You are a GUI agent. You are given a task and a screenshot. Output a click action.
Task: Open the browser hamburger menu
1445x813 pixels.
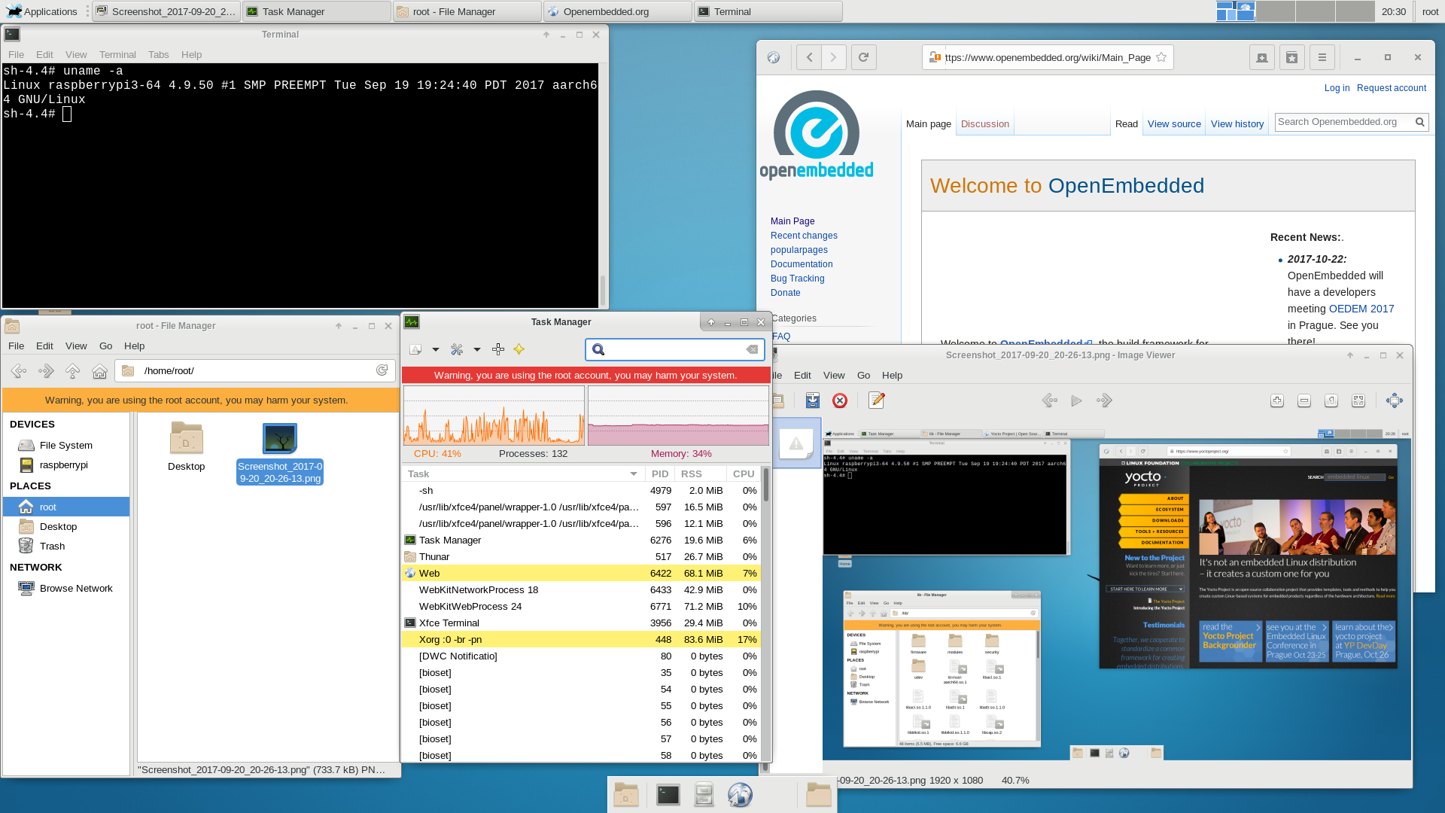[x=1322, y=57]
